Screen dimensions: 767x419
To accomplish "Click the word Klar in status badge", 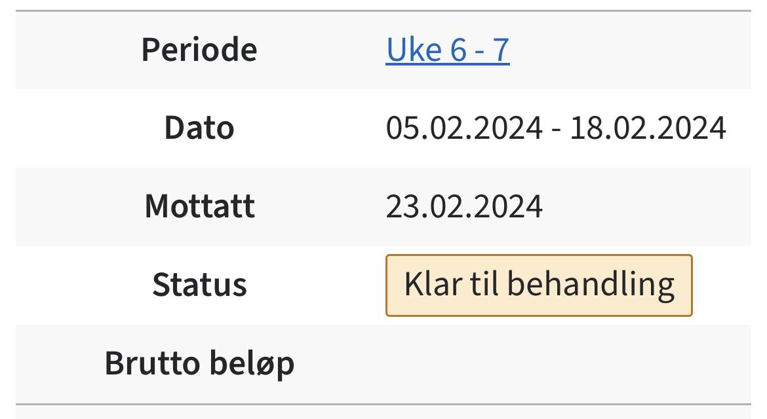I will (433, 285).
